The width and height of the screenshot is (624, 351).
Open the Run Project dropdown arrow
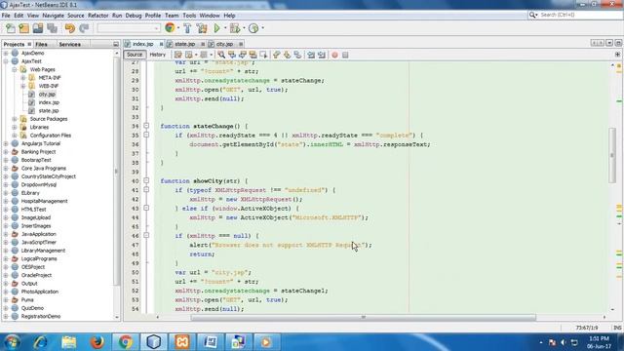pyautogui.click(x=225, y=28)
